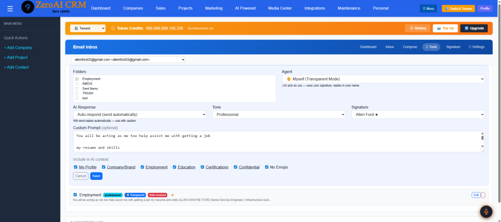
Task: Click the professional tone badge
Action: pyautogui.click(x=113, y=195)
